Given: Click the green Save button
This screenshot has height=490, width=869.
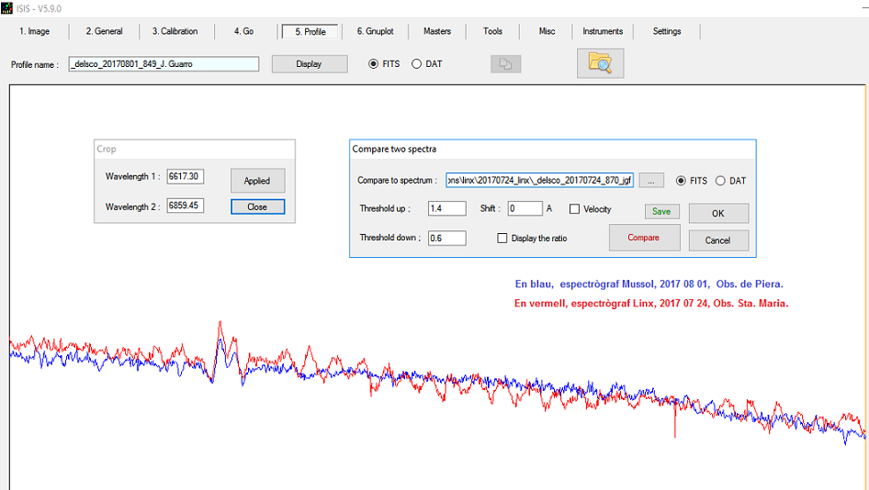Looking at the screenshot, I should [661, 211].
